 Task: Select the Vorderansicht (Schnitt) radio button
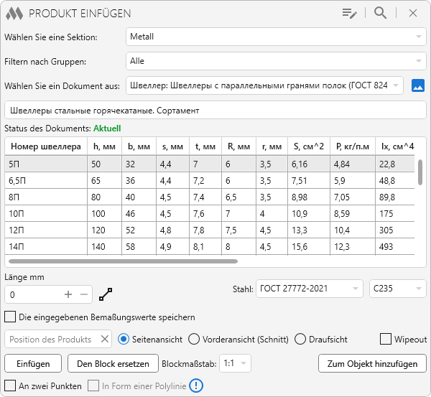(194, 339)
